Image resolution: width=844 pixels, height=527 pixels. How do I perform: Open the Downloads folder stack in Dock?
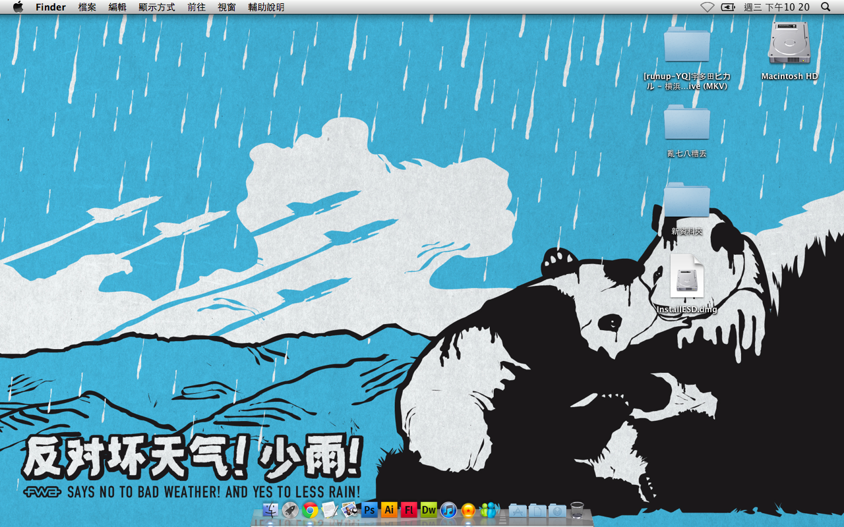tap(557, 511)
